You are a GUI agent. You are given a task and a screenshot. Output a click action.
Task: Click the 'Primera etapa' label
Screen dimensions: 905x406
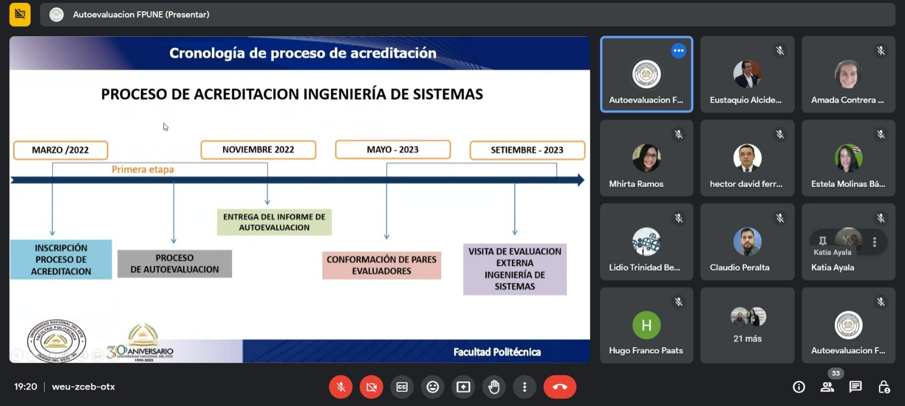point(143,170)
